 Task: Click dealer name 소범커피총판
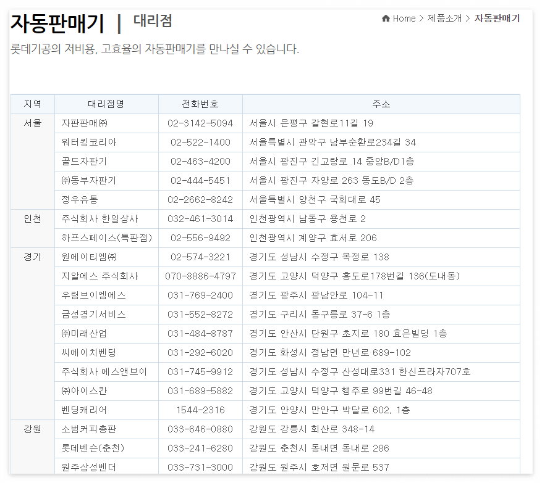pyautogui.click(x=89, y=429)
